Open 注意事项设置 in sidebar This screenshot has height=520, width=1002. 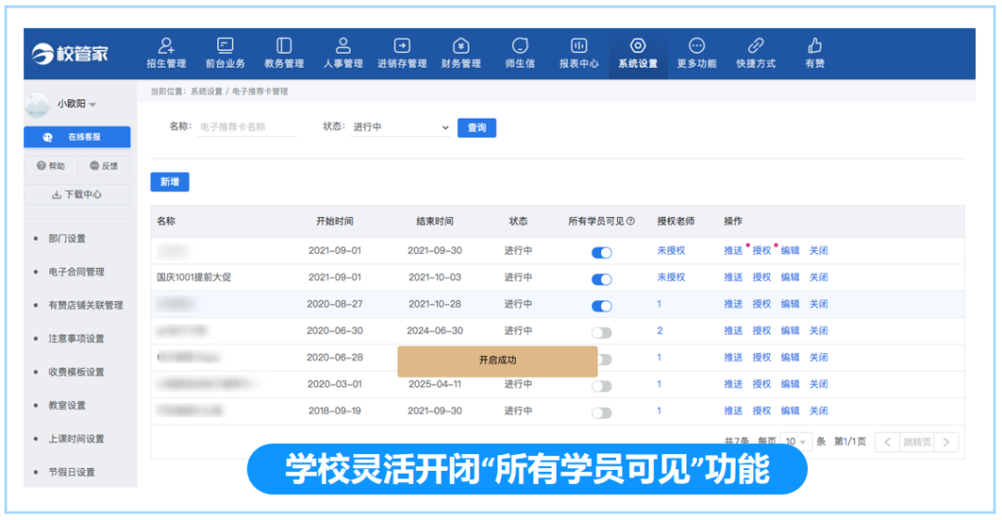pos(77,338)
